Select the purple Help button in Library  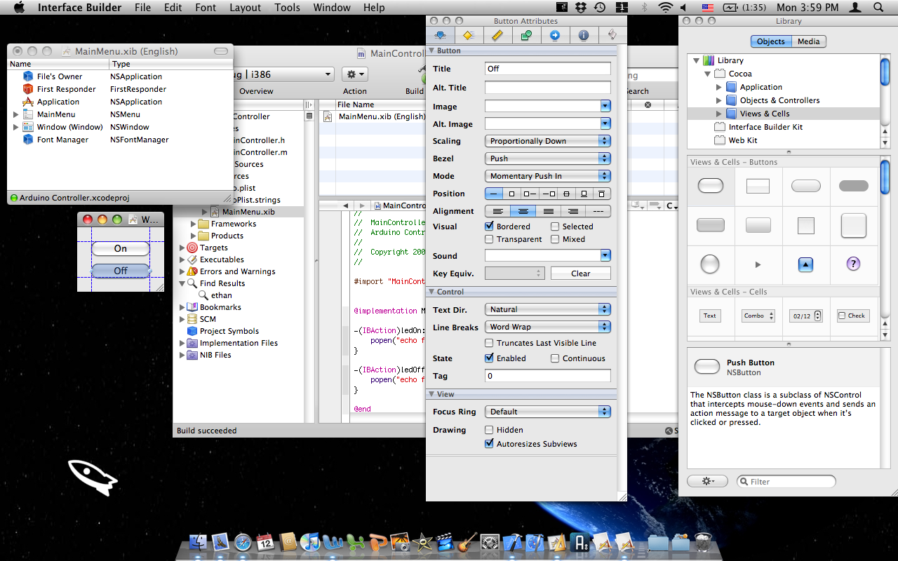click(853, 264)
